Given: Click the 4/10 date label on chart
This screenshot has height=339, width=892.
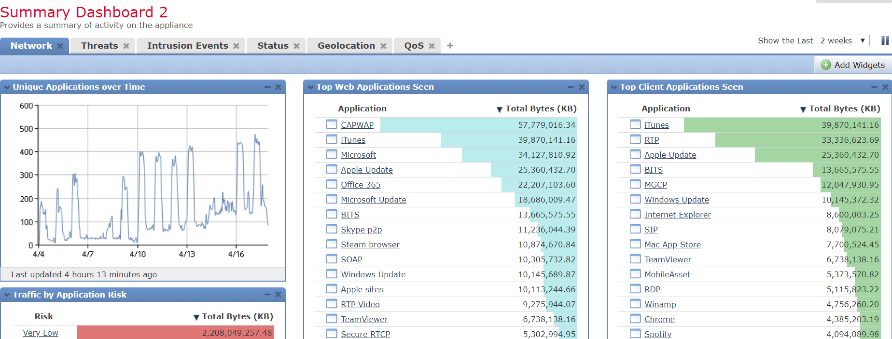Looking at the screenshot, I should 138,254.
